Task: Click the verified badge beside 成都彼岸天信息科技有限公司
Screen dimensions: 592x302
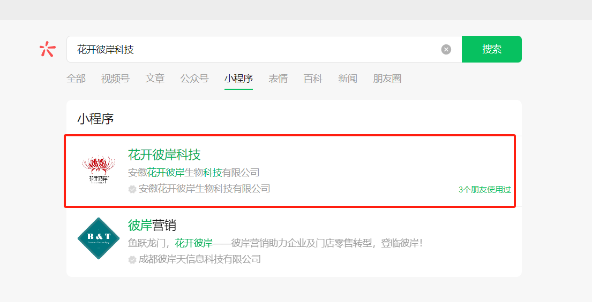Action: point(132,260)
